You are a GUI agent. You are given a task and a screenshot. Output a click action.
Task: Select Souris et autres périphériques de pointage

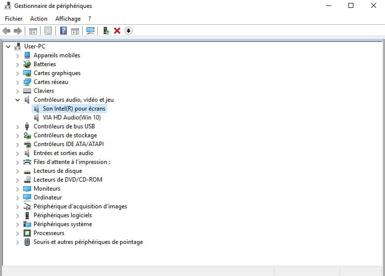coord(88,242)
